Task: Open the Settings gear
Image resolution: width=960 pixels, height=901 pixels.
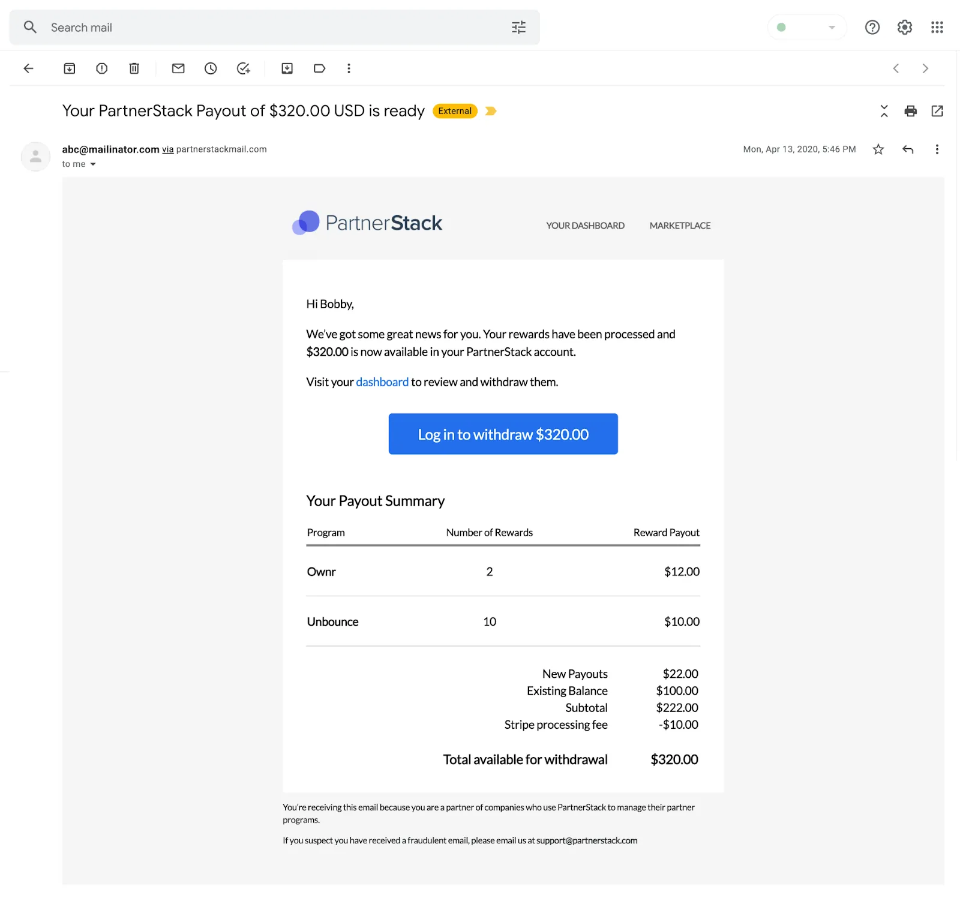Action: (905, 27)
